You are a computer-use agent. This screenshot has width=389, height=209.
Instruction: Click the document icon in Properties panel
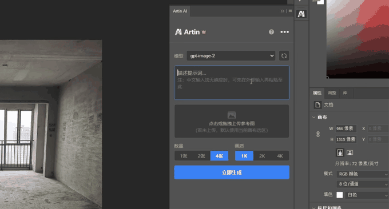(317, 105)
